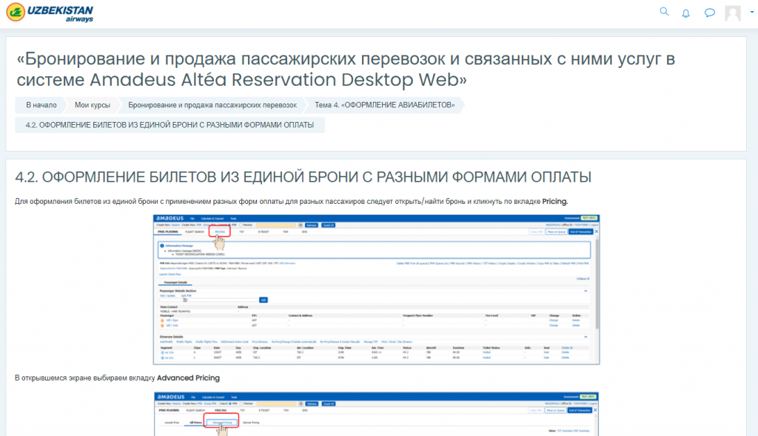Open the messages chat bubble icon
Screen dimensions: 758x436
(x=709, y=13)
